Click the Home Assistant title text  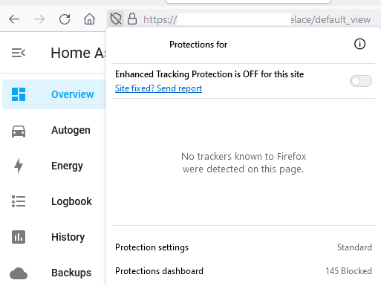click(x=78, y=53)
